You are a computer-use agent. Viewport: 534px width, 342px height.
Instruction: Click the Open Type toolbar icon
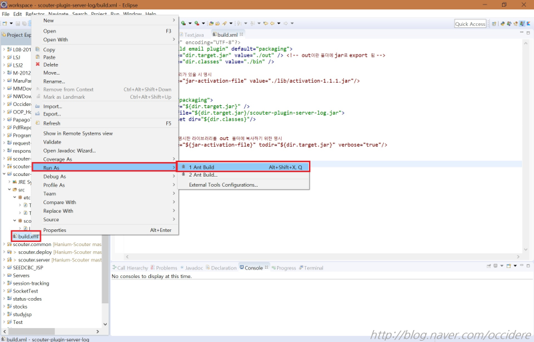click(x=211, y=23)
